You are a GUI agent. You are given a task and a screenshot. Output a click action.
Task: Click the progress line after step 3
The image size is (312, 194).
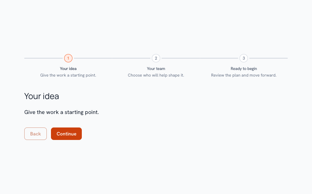click(x=268, y=58)
